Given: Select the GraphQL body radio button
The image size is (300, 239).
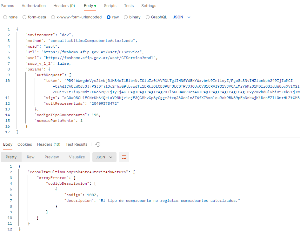Looking at the screenshot, I should (x=148, y=17).
